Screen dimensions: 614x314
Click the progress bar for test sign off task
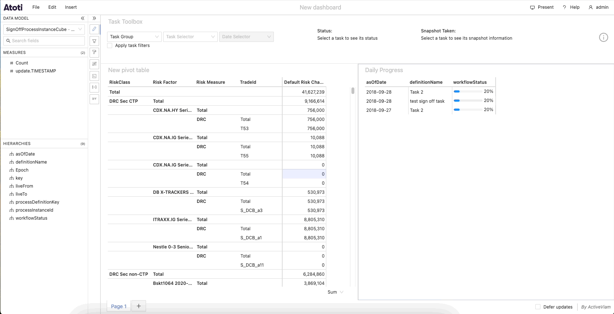coord(468,101)
